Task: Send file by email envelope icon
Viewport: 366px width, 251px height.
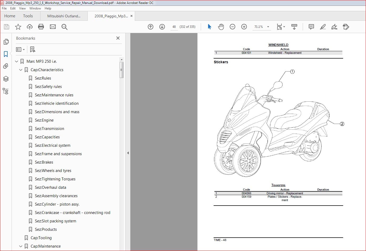Action: point(53,27)
